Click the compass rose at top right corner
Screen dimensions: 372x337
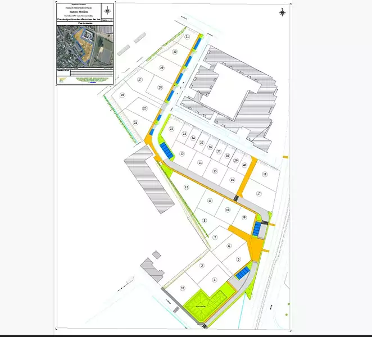(x=283, y=12)
